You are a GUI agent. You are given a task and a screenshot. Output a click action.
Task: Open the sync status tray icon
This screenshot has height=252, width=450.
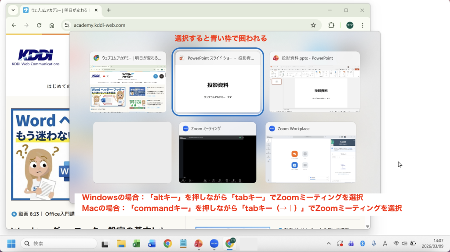tap(340, 244)
